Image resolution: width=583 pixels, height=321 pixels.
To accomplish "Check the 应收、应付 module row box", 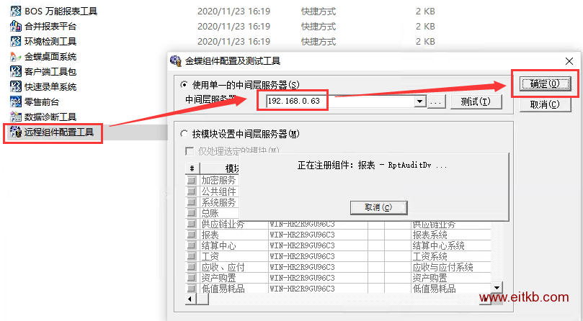I will 191,267.
